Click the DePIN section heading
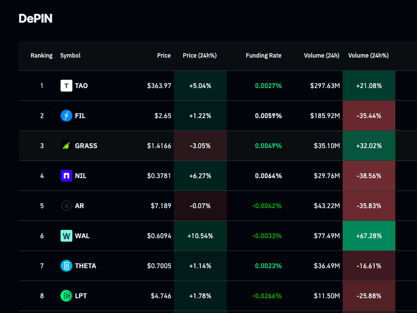Image resolution: width=417 pixels, height=313 pixels. tap(35, 19)
